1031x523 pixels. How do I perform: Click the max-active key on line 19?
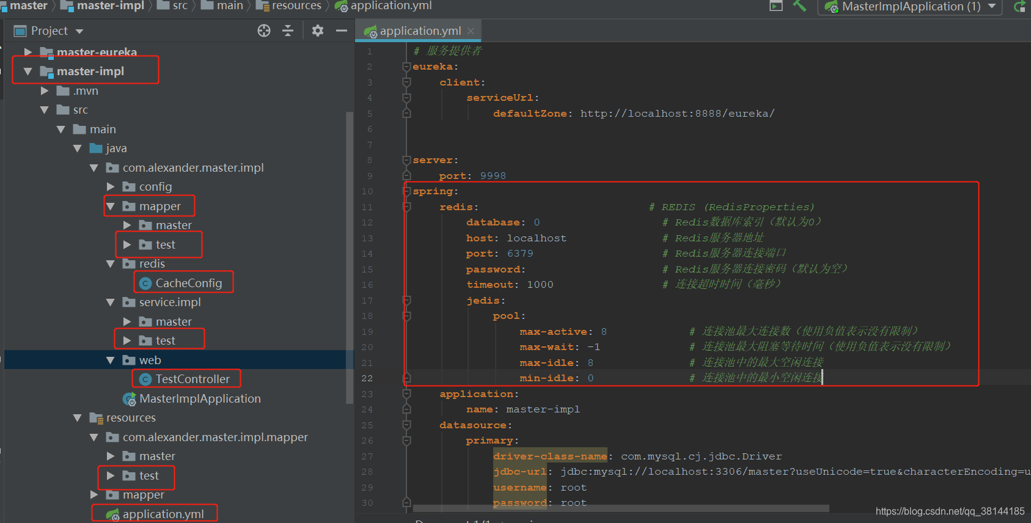click(553, 332)
